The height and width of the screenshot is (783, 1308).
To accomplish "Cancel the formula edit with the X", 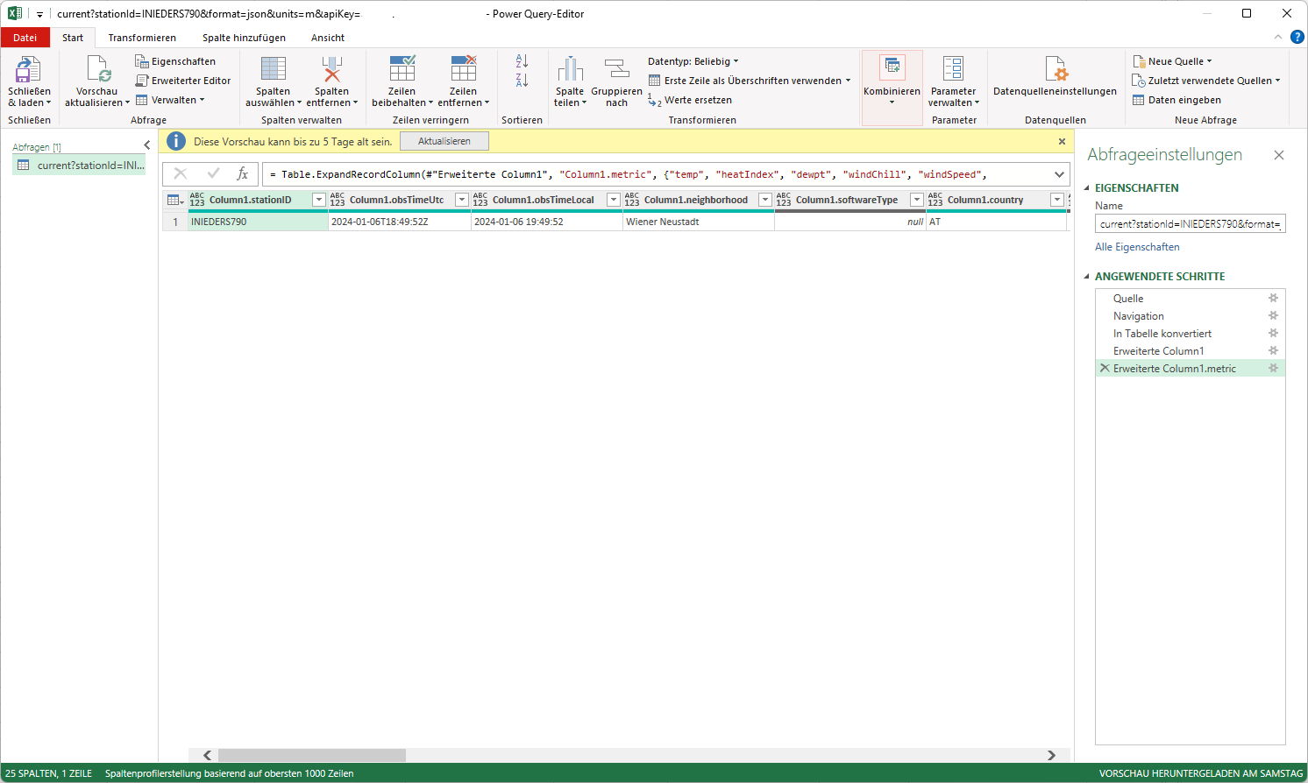I will point(181,173).
